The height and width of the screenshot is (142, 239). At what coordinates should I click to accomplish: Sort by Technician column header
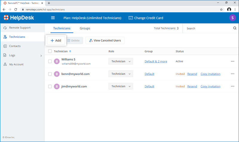pyautogui.click(x=61, y=51)
